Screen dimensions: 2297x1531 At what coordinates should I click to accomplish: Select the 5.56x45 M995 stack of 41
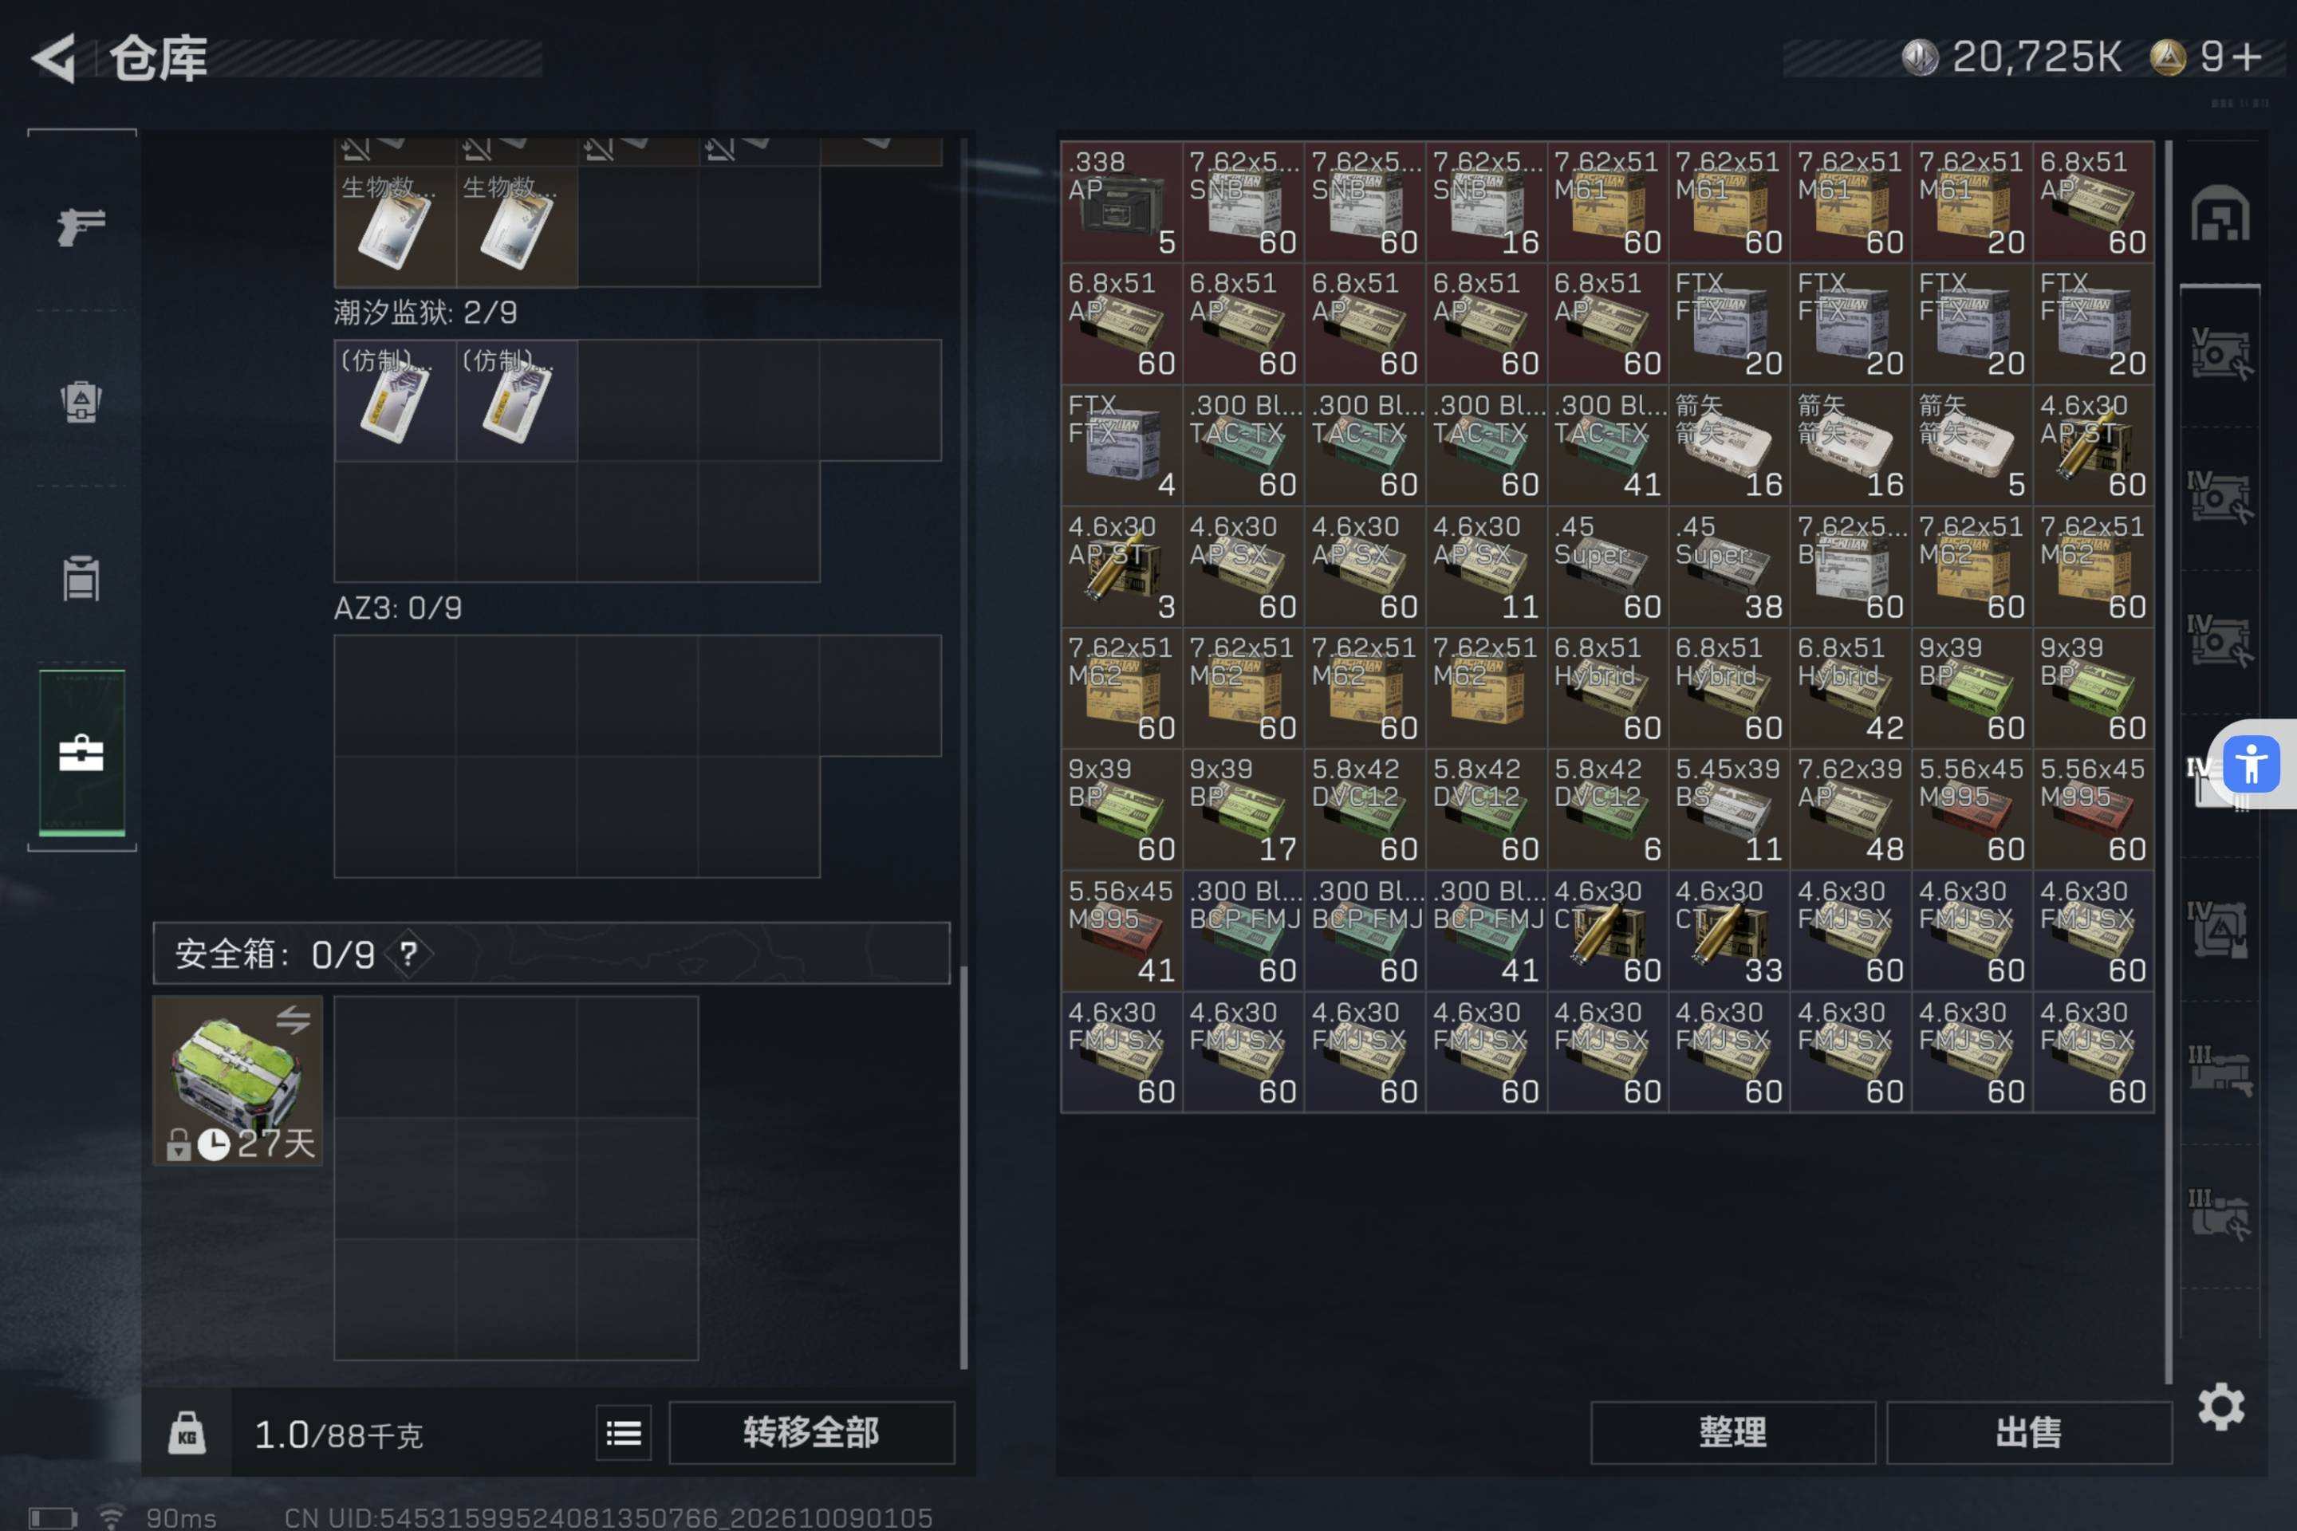click(1121, 931)
